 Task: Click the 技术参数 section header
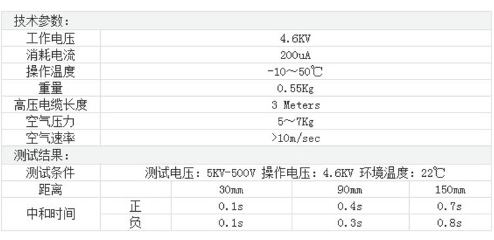41,22
